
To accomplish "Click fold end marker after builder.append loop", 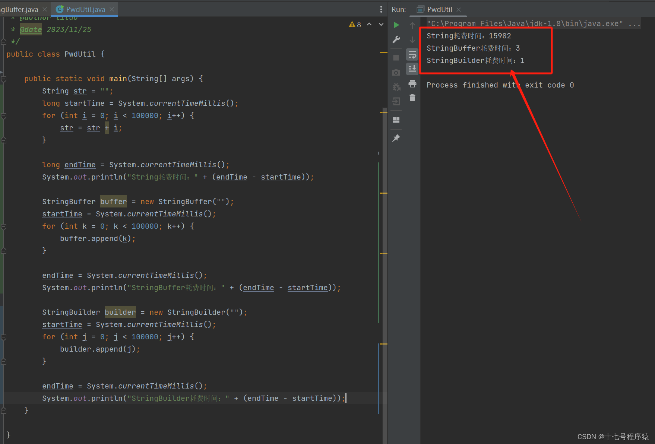I will [x=4, y=361].
